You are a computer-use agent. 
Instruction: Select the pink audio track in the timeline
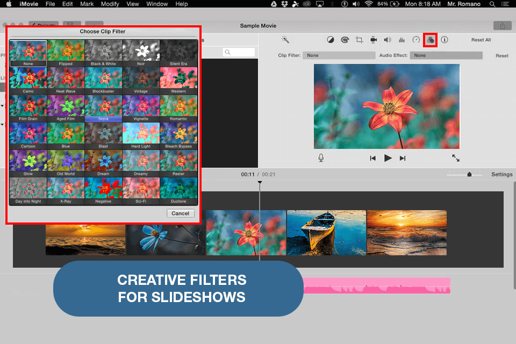click(376, 285)
